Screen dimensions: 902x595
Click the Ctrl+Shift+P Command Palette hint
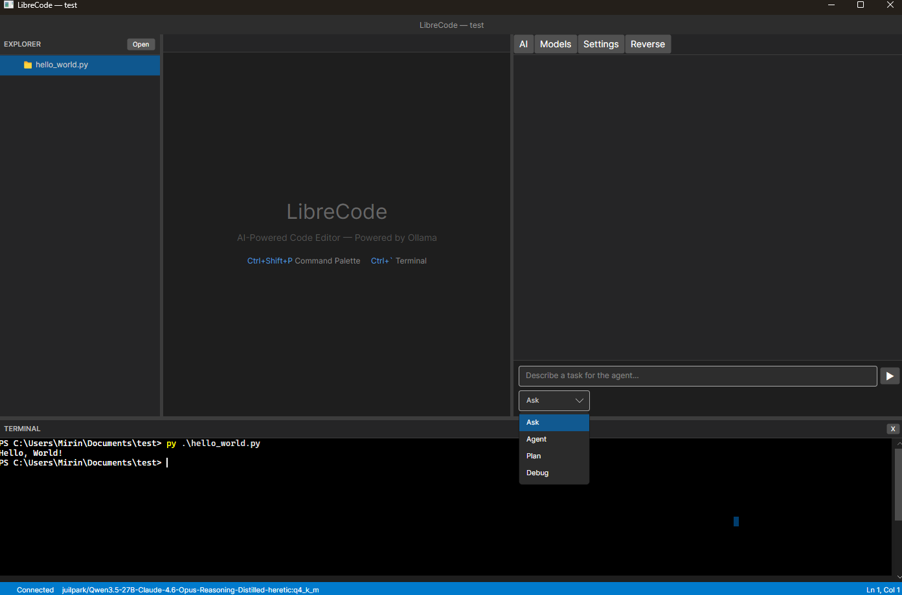(304, 261)
